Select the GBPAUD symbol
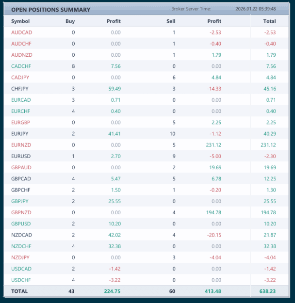 tap(21, 167)
